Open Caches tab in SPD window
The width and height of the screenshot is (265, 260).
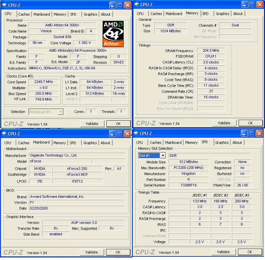(156, 143)
